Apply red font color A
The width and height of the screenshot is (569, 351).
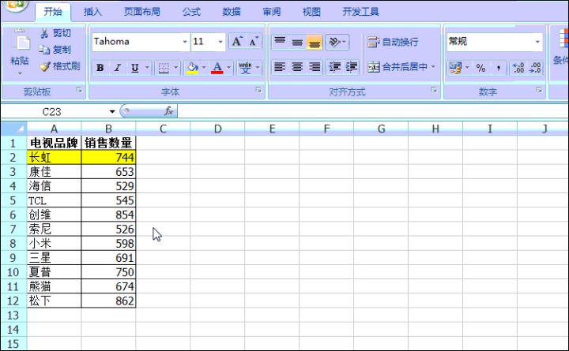point(217,68)
